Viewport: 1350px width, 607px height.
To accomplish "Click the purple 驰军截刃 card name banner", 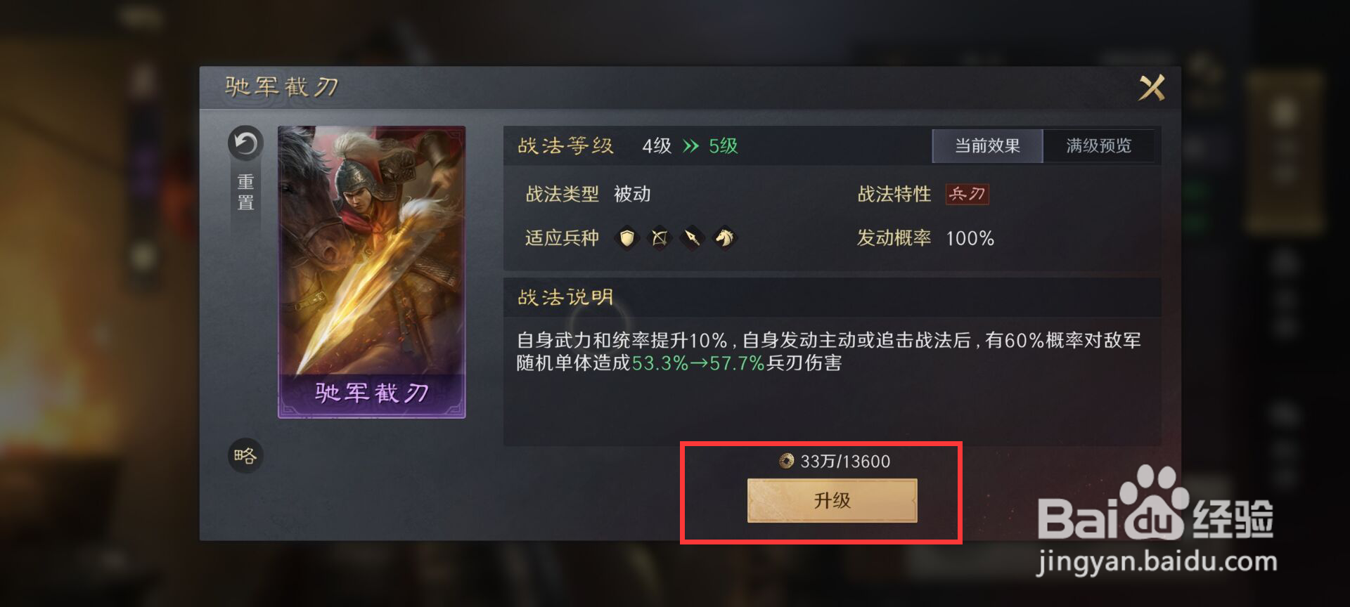I will (x=372, y=393).
